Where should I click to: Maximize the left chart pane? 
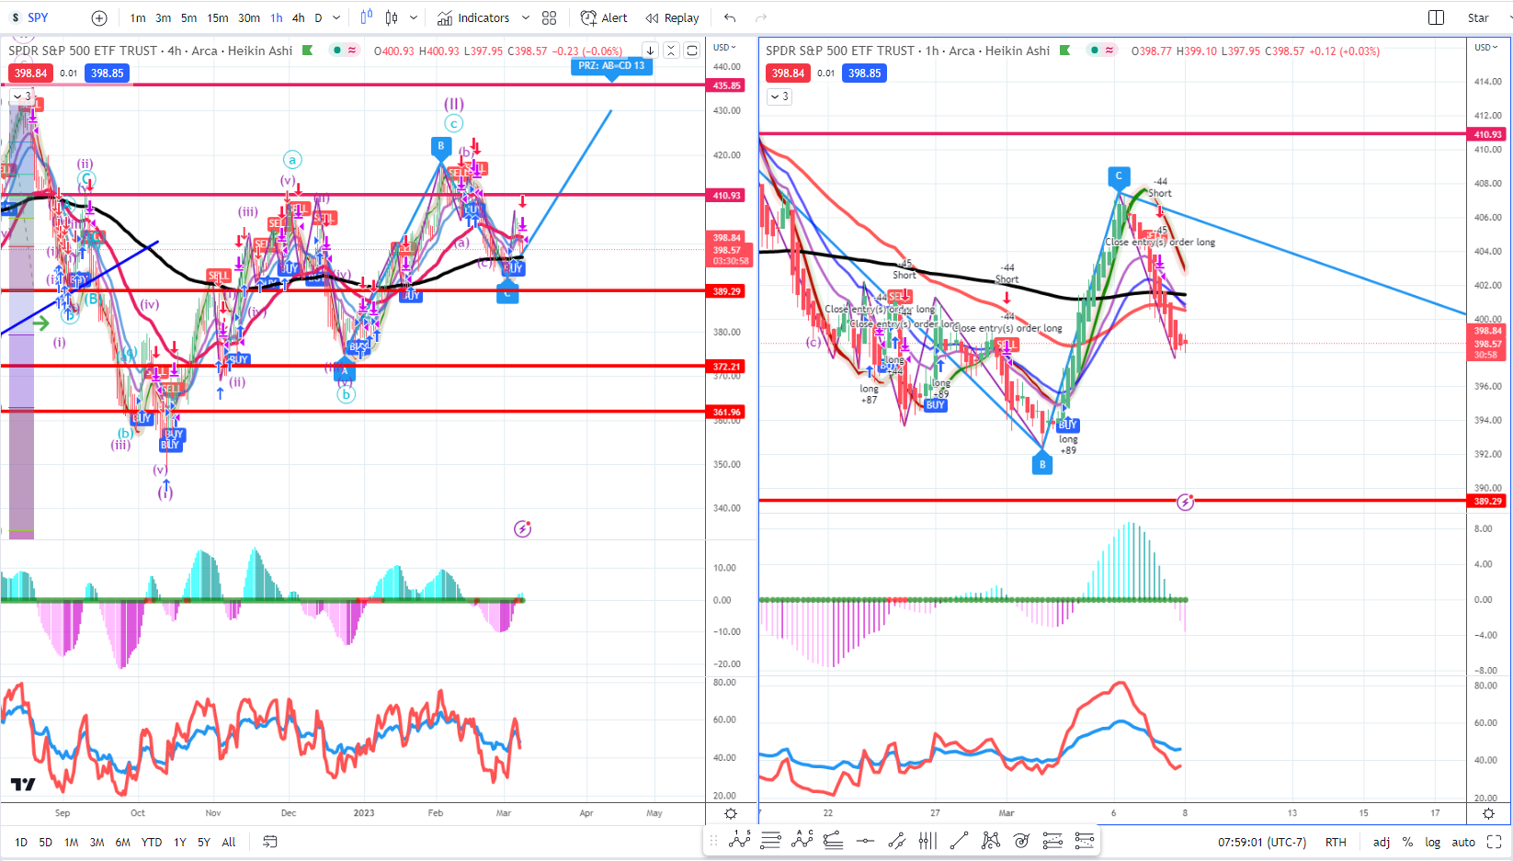pyautogui.click(x=692, y=51)
